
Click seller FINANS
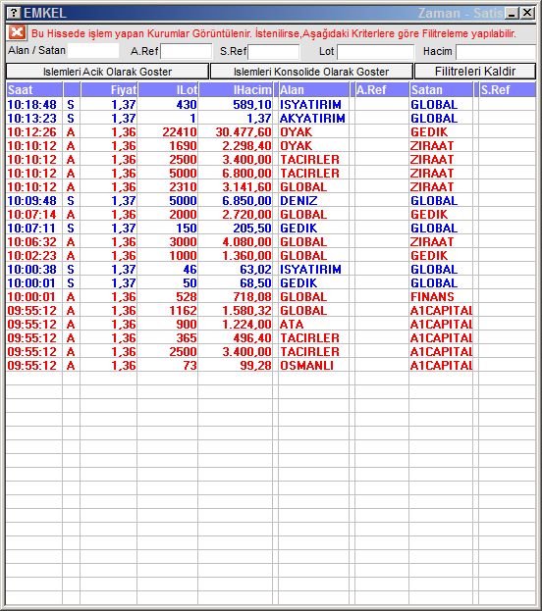click(x=432, y=297)
